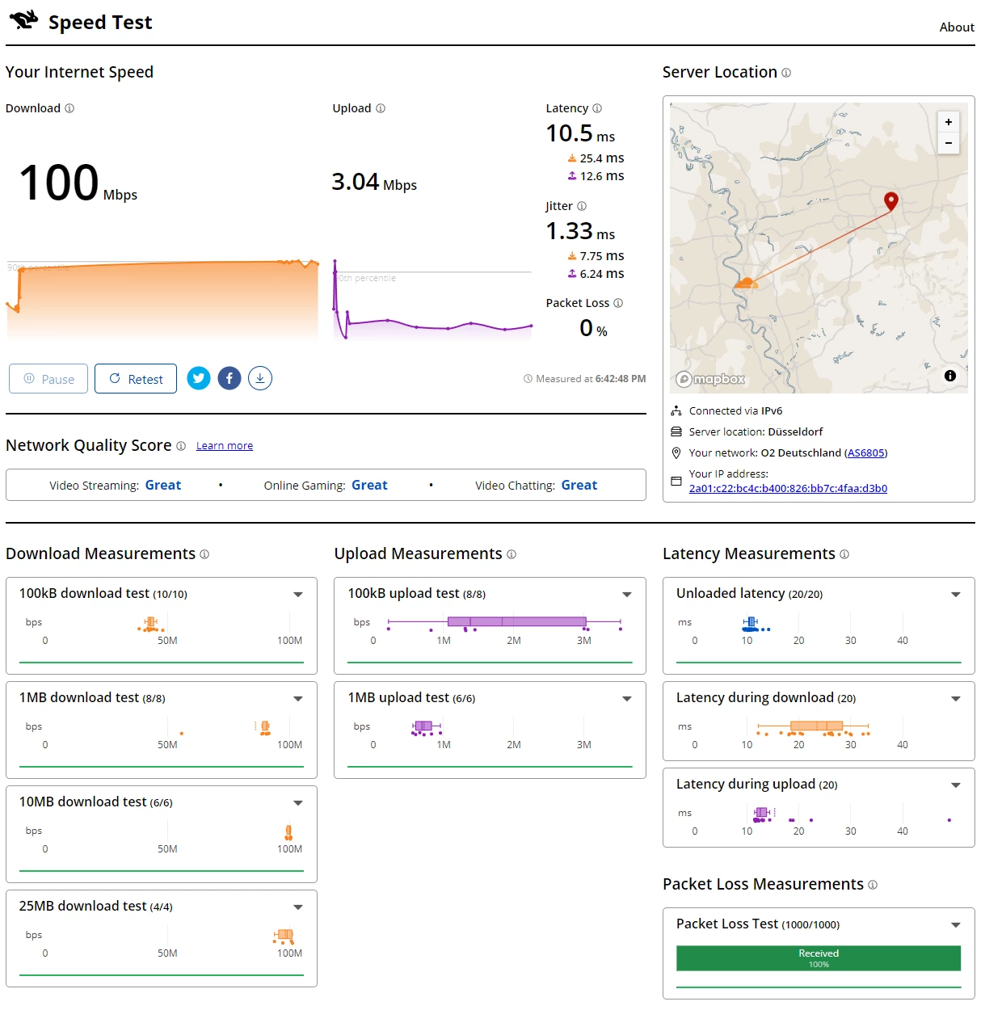Open the Download Measurements info icon
This screenshot has width=985, height=1010.
(x=204, y=554)
